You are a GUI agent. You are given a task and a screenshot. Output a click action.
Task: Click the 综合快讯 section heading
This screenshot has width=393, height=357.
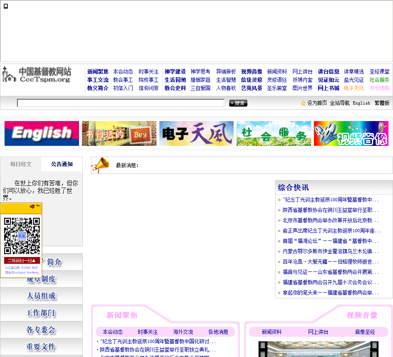tap(293, 188)
